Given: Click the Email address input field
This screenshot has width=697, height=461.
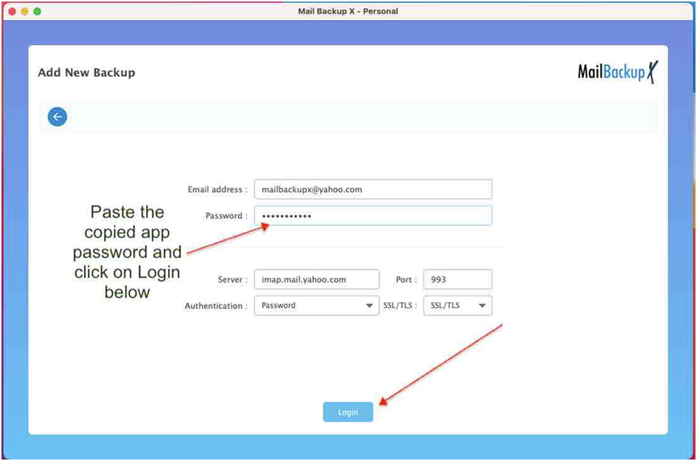Looking at the screenshot, I should [x=373, y=190].
